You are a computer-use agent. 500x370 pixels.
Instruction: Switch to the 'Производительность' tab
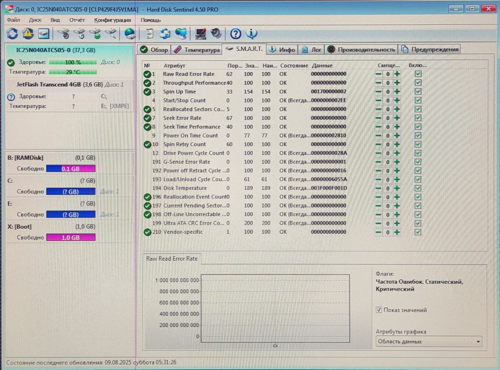pos(362,50)
